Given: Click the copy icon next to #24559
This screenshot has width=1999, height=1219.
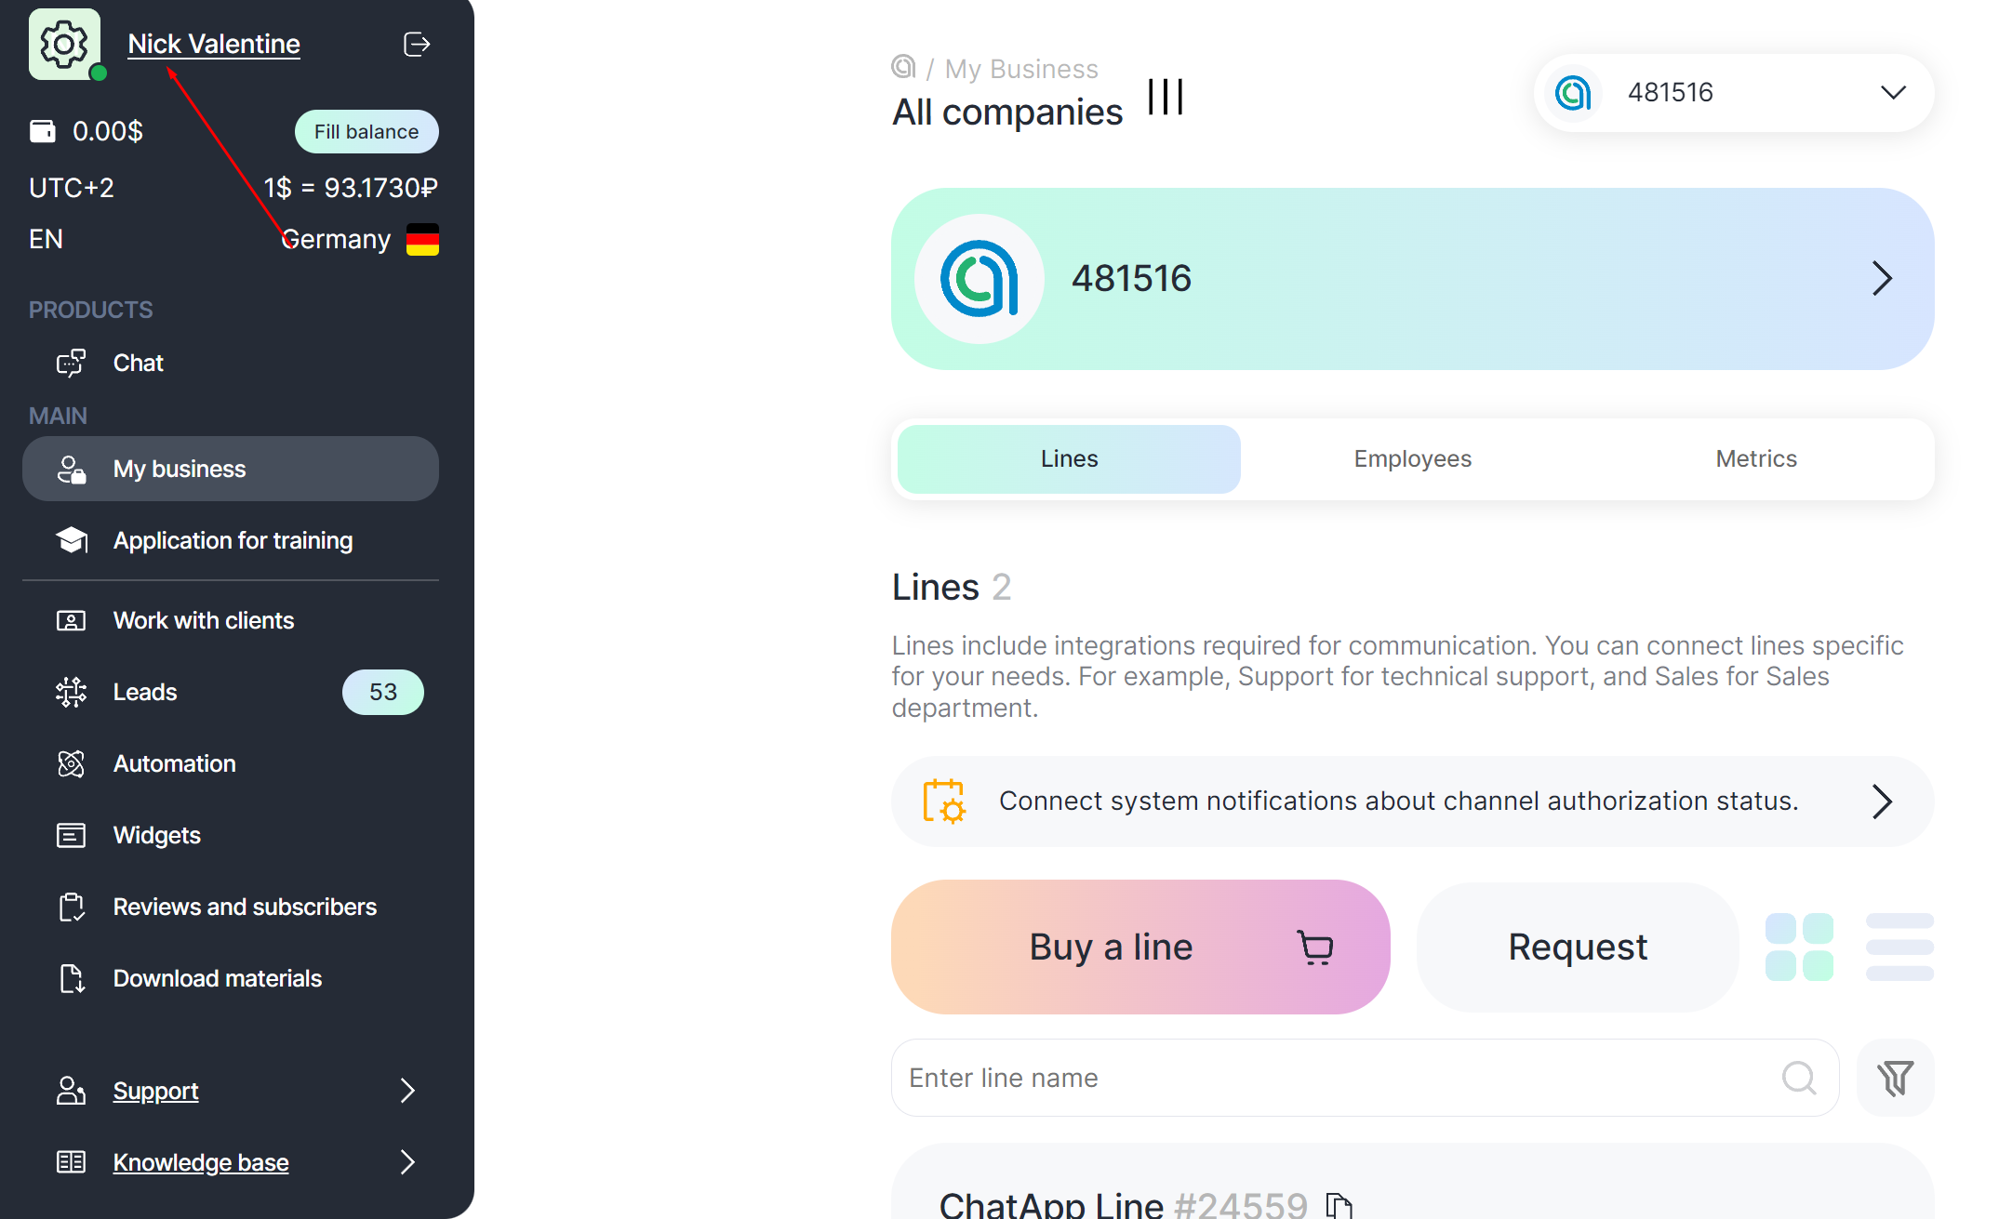Looking at the screenshot, I should tap(1339, 1205).
